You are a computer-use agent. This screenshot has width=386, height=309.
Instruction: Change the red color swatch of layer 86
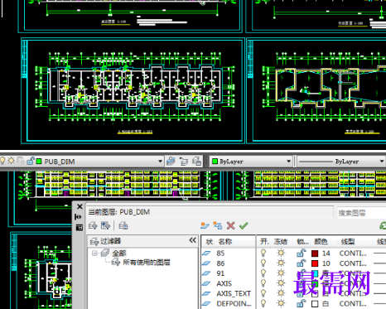click(315, 263)
